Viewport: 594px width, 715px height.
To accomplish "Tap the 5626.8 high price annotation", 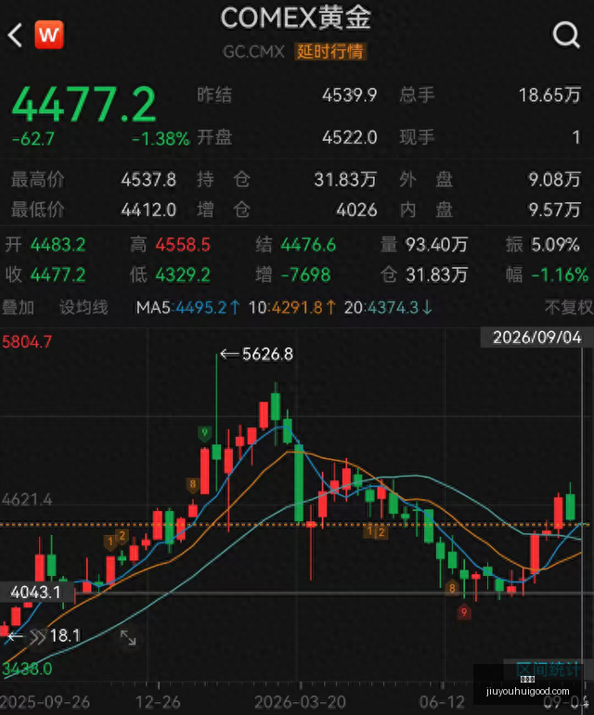I will pos(267,354).
